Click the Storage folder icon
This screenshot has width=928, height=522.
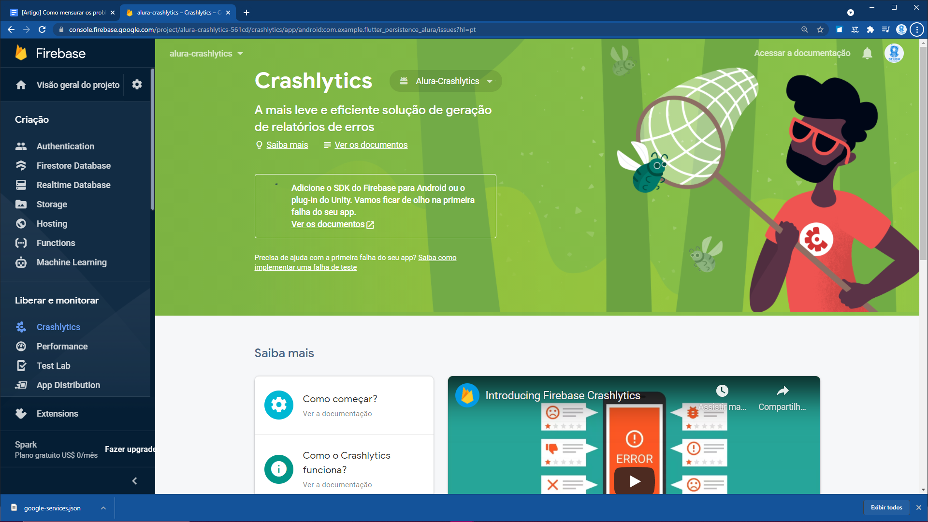point(21,204)
